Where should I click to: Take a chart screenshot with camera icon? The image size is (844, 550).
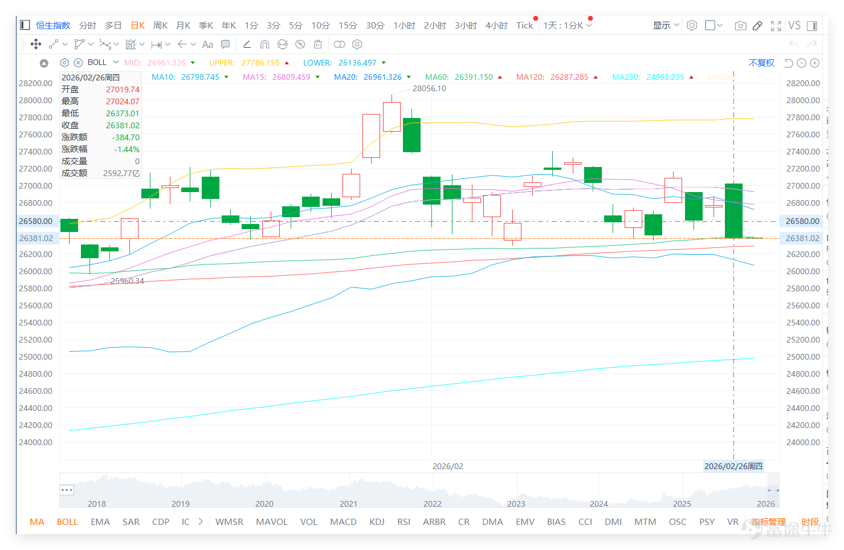740,25
